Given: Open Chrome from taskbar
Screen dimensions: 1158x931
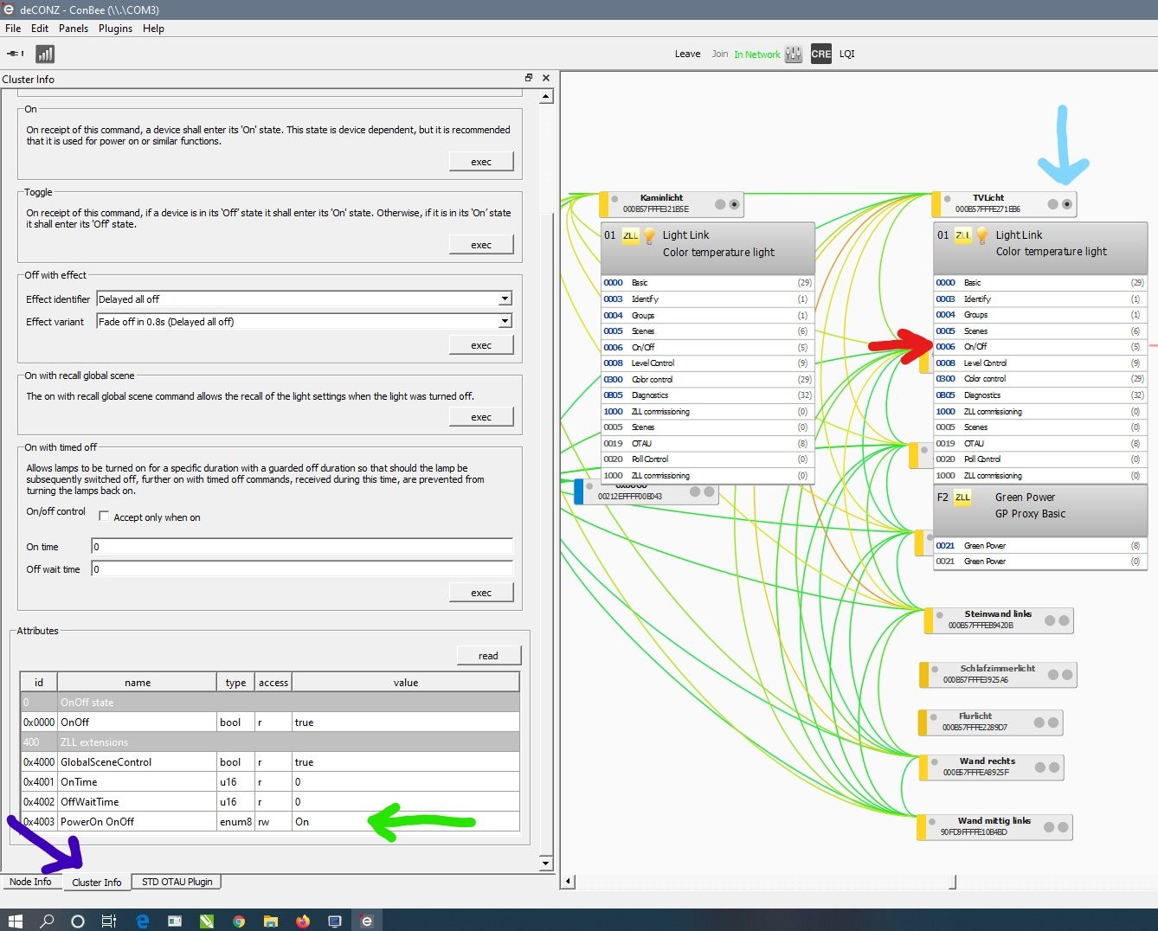Looking at the screenshot, I should coord(239,921).
